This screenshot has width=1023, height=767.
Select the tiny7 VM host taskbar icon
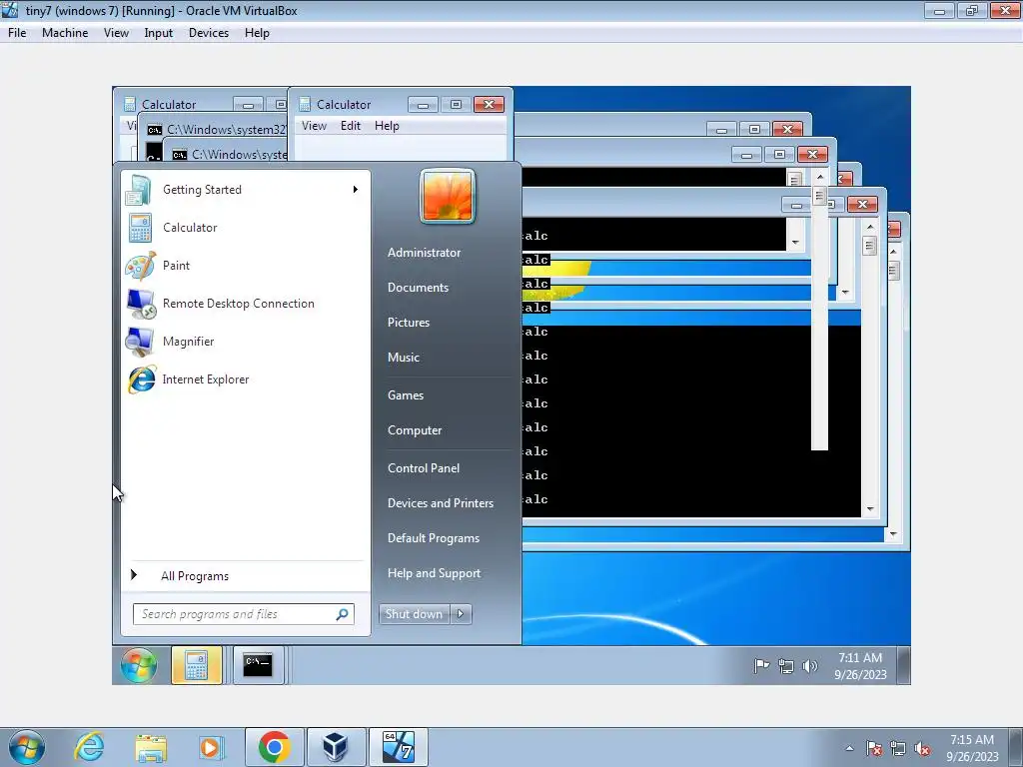tap(398, 747)
